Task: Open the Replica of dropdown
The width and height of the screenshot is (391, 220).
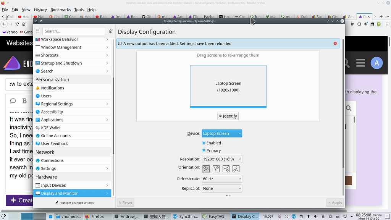Action: [222, 188]
